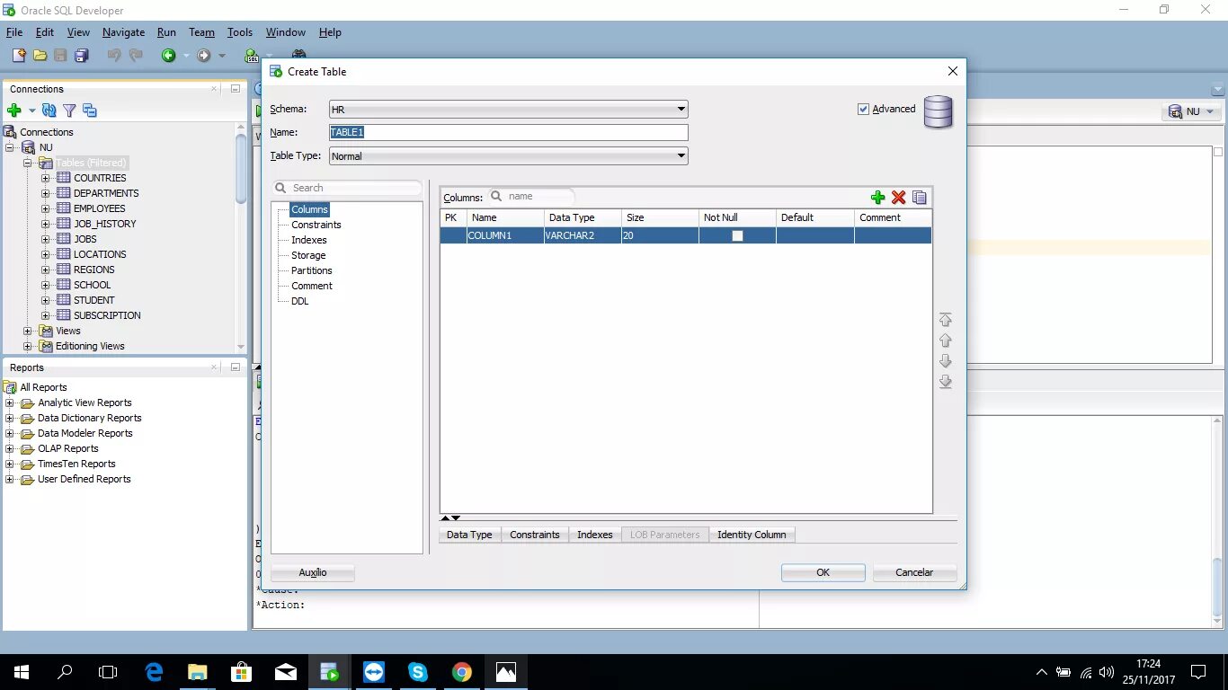Viewport: 1228px width, 690px height.
Task: Expand the Views folder node
Action: click(27, 331)
